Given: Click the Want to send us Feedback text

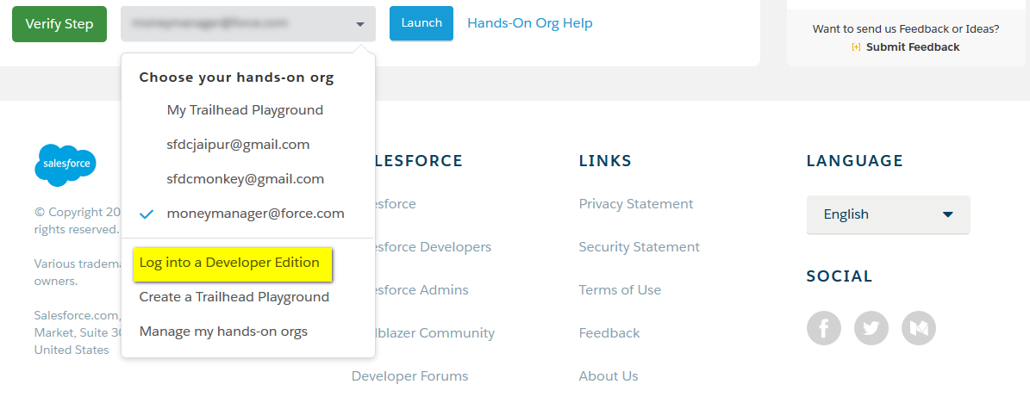Looking at the screenshot, I should [906, 29].
